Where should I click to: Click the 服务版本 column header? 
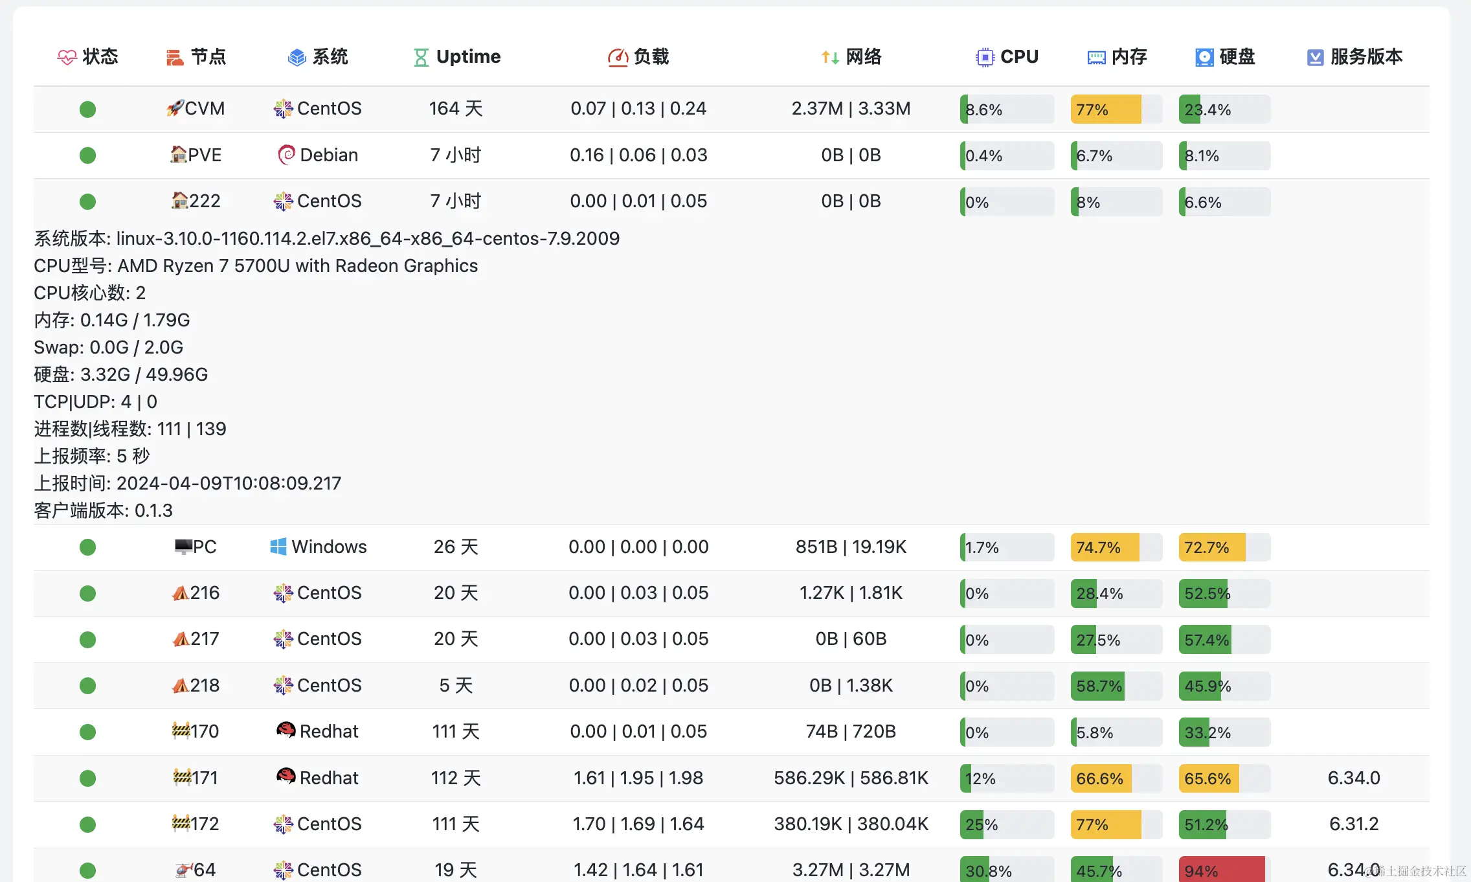pos(1366,57)
